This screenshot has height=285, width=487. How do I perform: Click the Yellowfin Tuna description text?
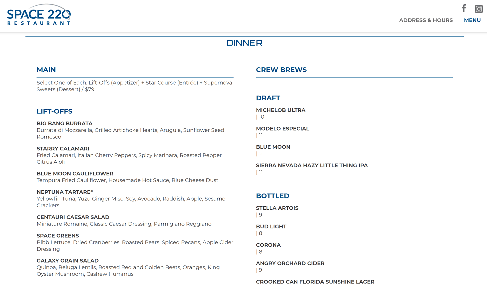(x=131, y=202)
